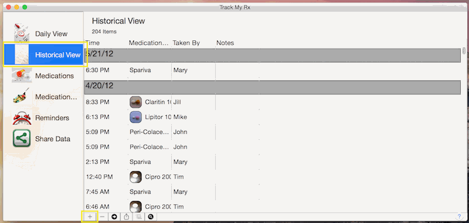This screenshot has width=469, height=223.
Task: Click the list indent icon in the bottom toolbar
Action: point(138,217)
